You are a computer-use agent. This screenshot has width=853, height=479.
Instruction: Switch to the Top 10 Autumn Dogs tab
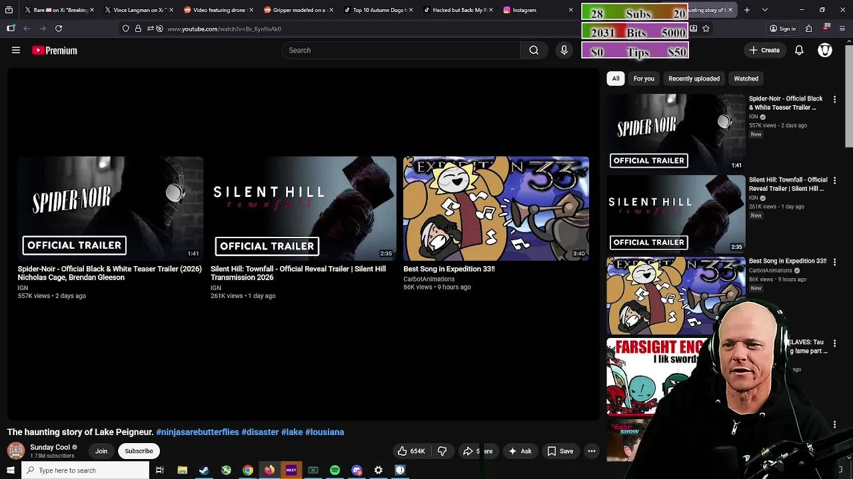(379, 10)
